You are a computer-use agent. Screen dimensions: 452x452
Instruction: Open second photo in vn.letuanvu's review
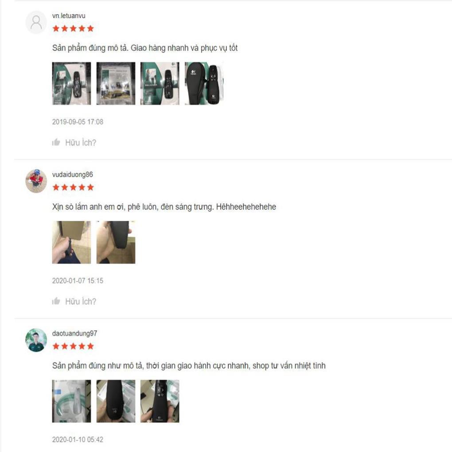(116, 83)
